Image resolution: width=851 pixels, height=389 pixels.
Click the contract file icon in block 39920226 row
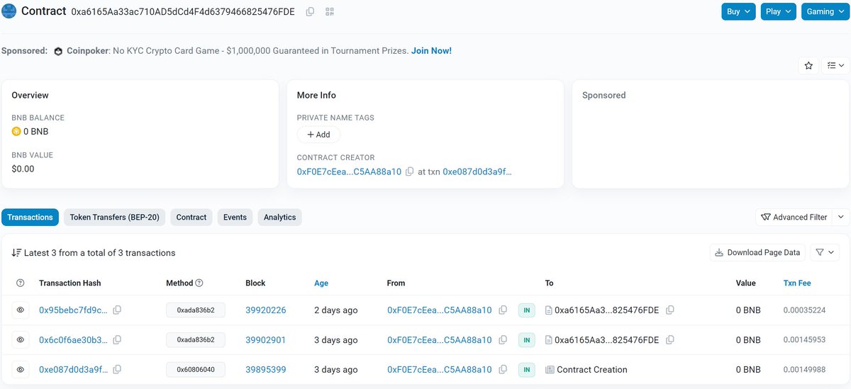pyautogui.click(x=549, y=310)
